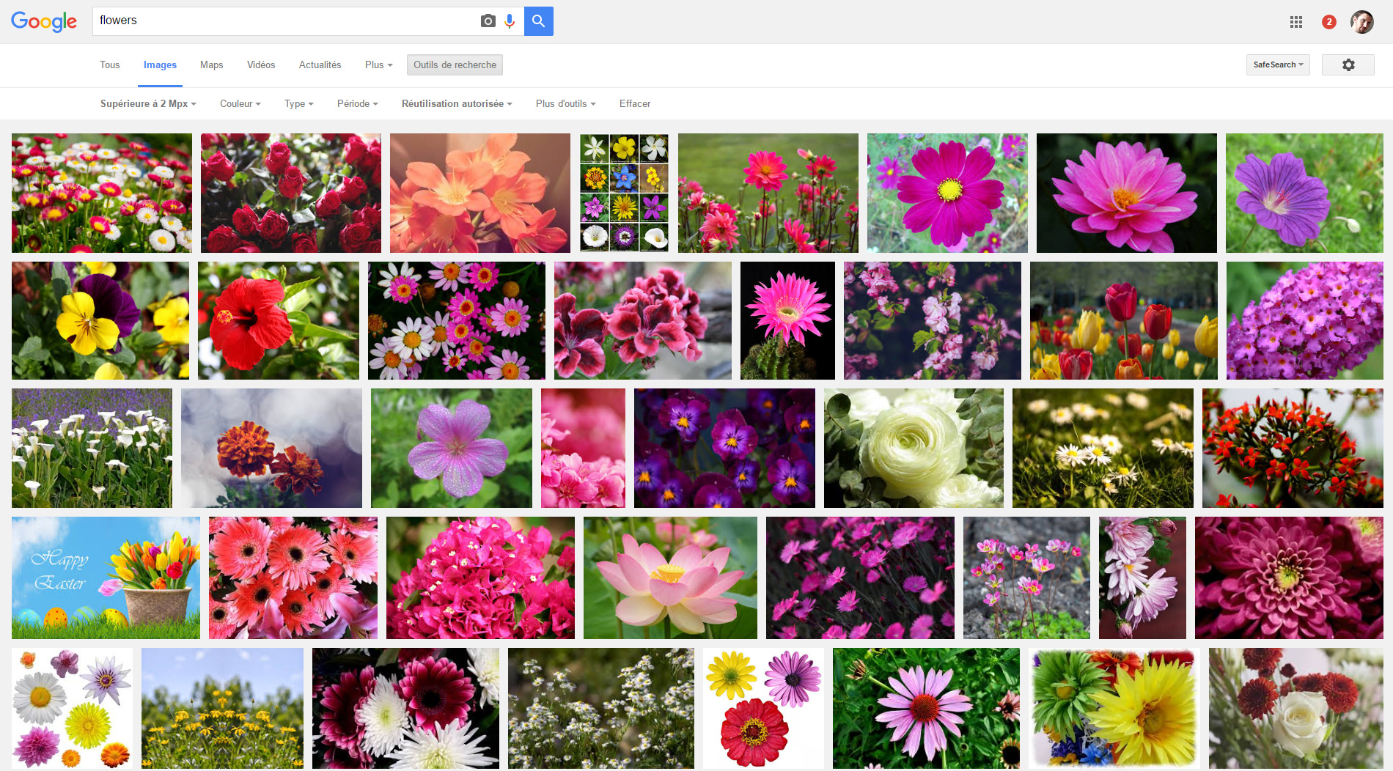Open Happy Easter tulips thumbnail
This screenshot has height=771, width=1393.
pyautogui.click(x=106, y=578)
